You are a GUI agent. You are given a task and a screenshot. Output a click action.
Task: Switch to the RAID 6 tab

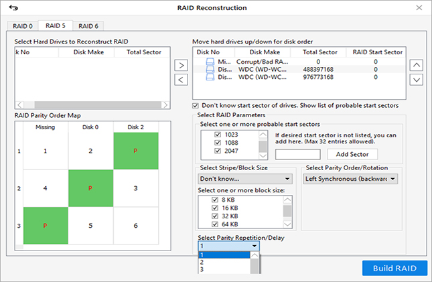[x=88, y=26]
